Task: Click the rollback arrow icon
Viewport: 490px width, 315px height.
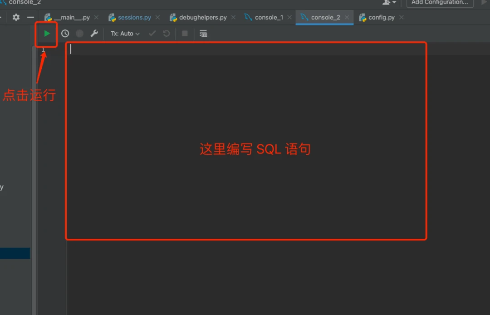Action: [167, 34]
